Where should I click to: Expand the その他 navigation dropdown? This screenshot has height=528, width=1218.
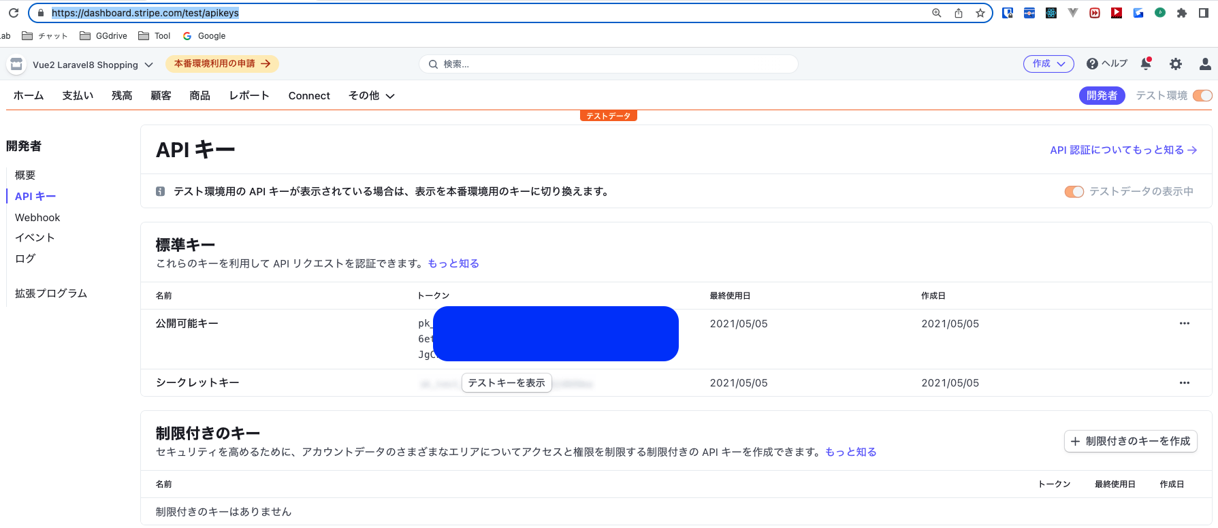click(x=372, y=96)
